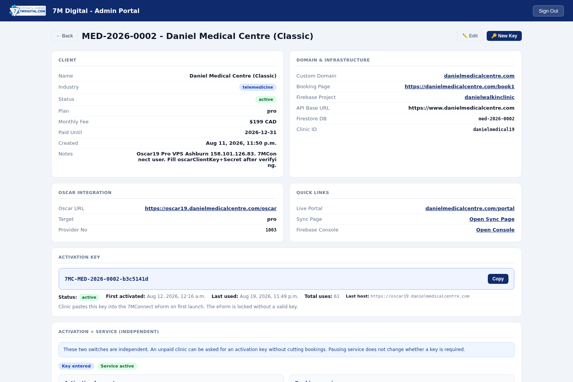Open the danielmedicalcentre.com custom domain link
Screen dimensions: 573x382
point(479,76)
